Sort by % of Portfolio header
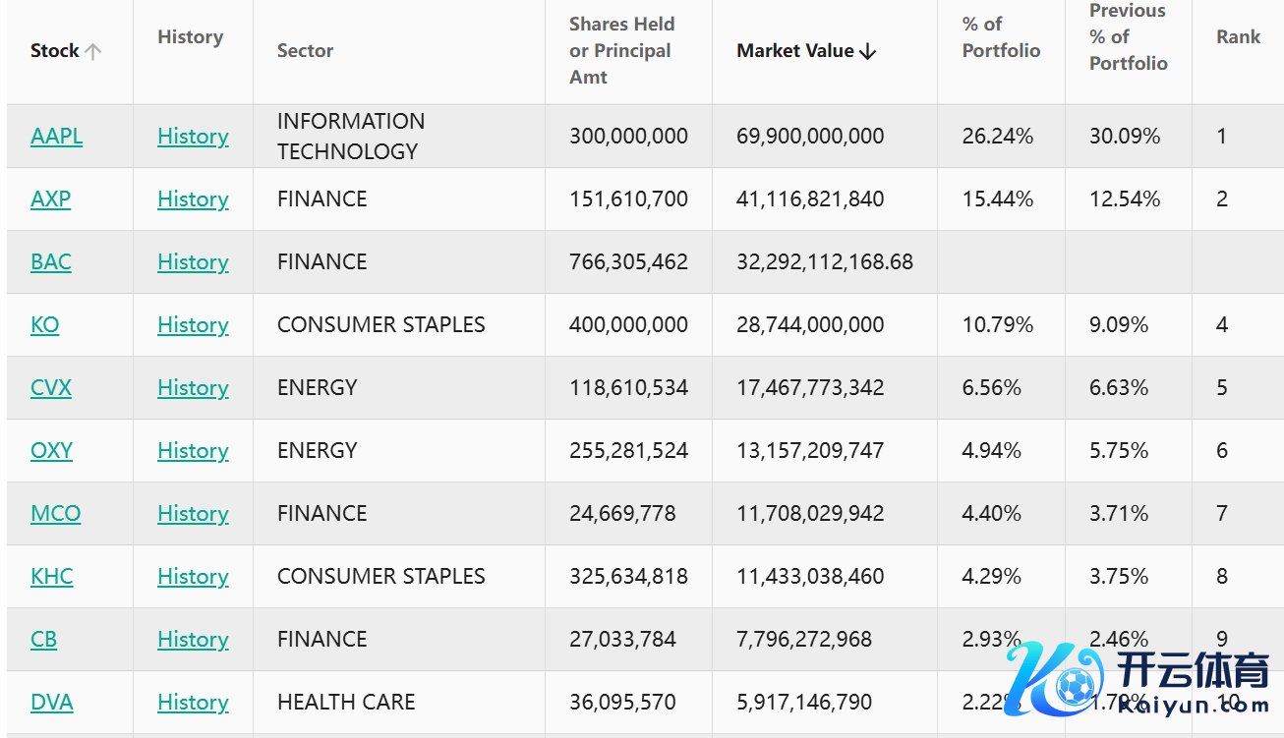 tap(1000, 37)
